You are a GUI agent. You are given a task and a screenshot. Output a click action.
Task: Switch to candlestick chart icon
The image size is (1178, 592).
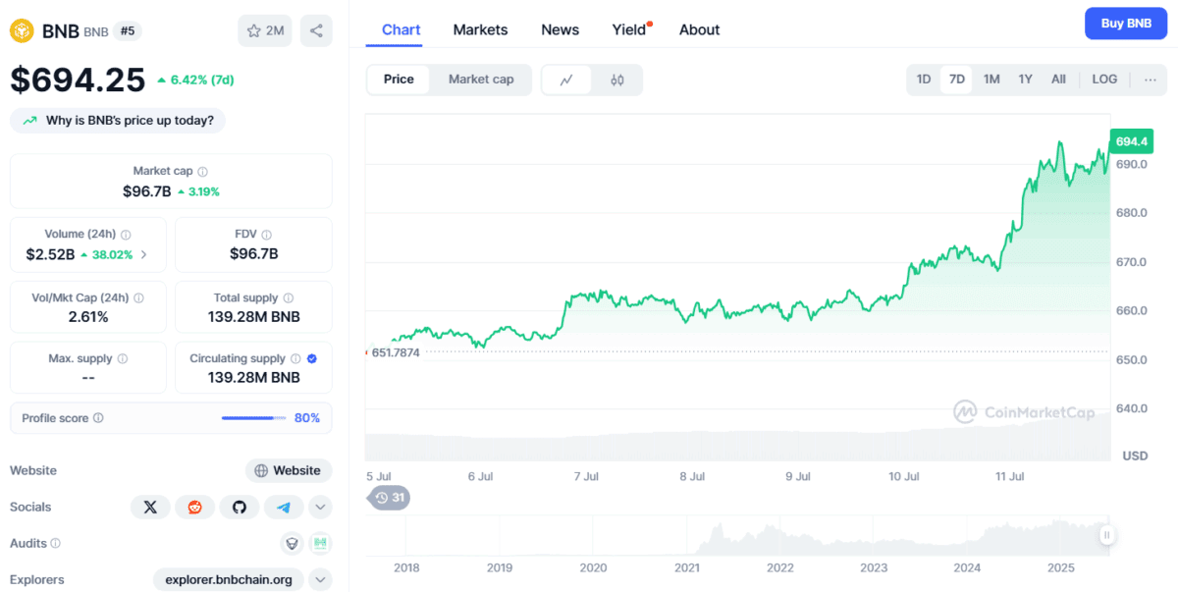click(x=617, y=80)
